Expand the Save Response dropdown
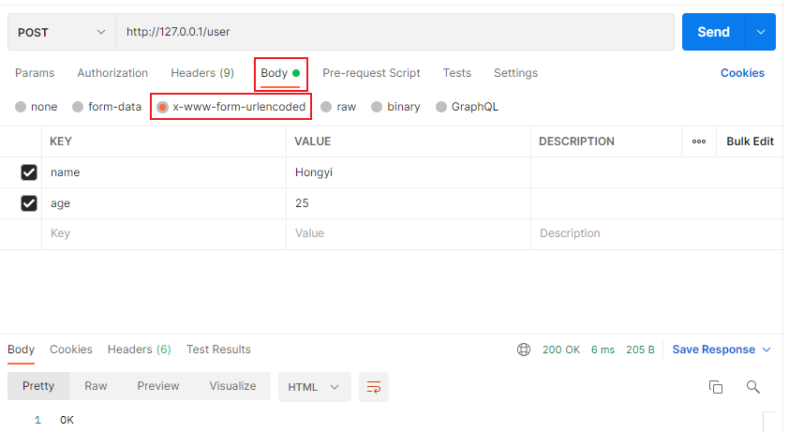Image resolution: width=789 pixels, height=432 pixels. [767, 350]
